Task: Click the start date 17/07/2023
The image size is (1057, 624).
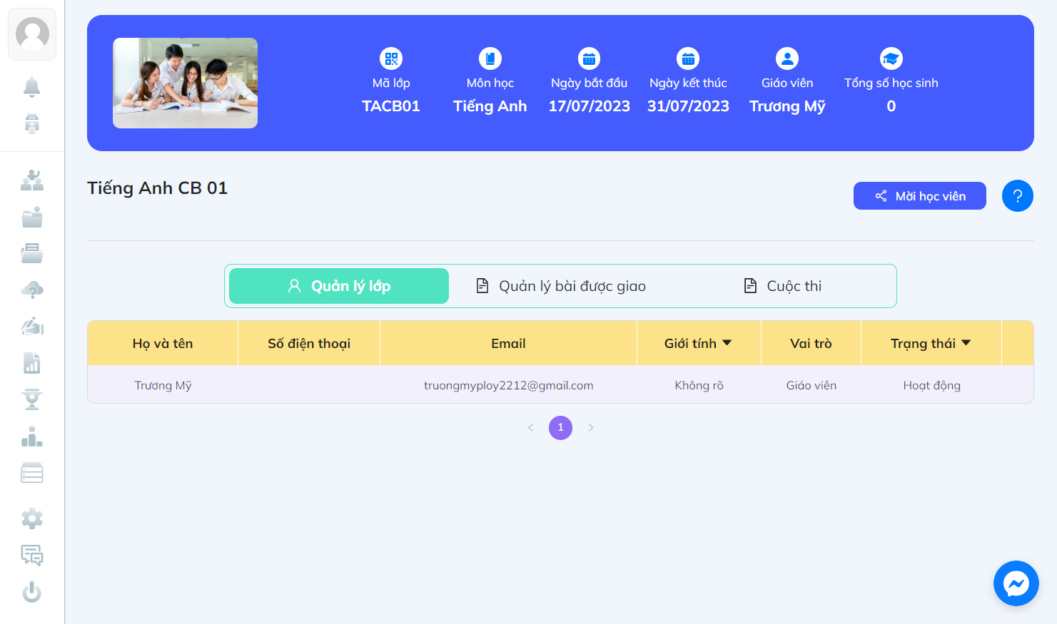Action: coord(590,106)
